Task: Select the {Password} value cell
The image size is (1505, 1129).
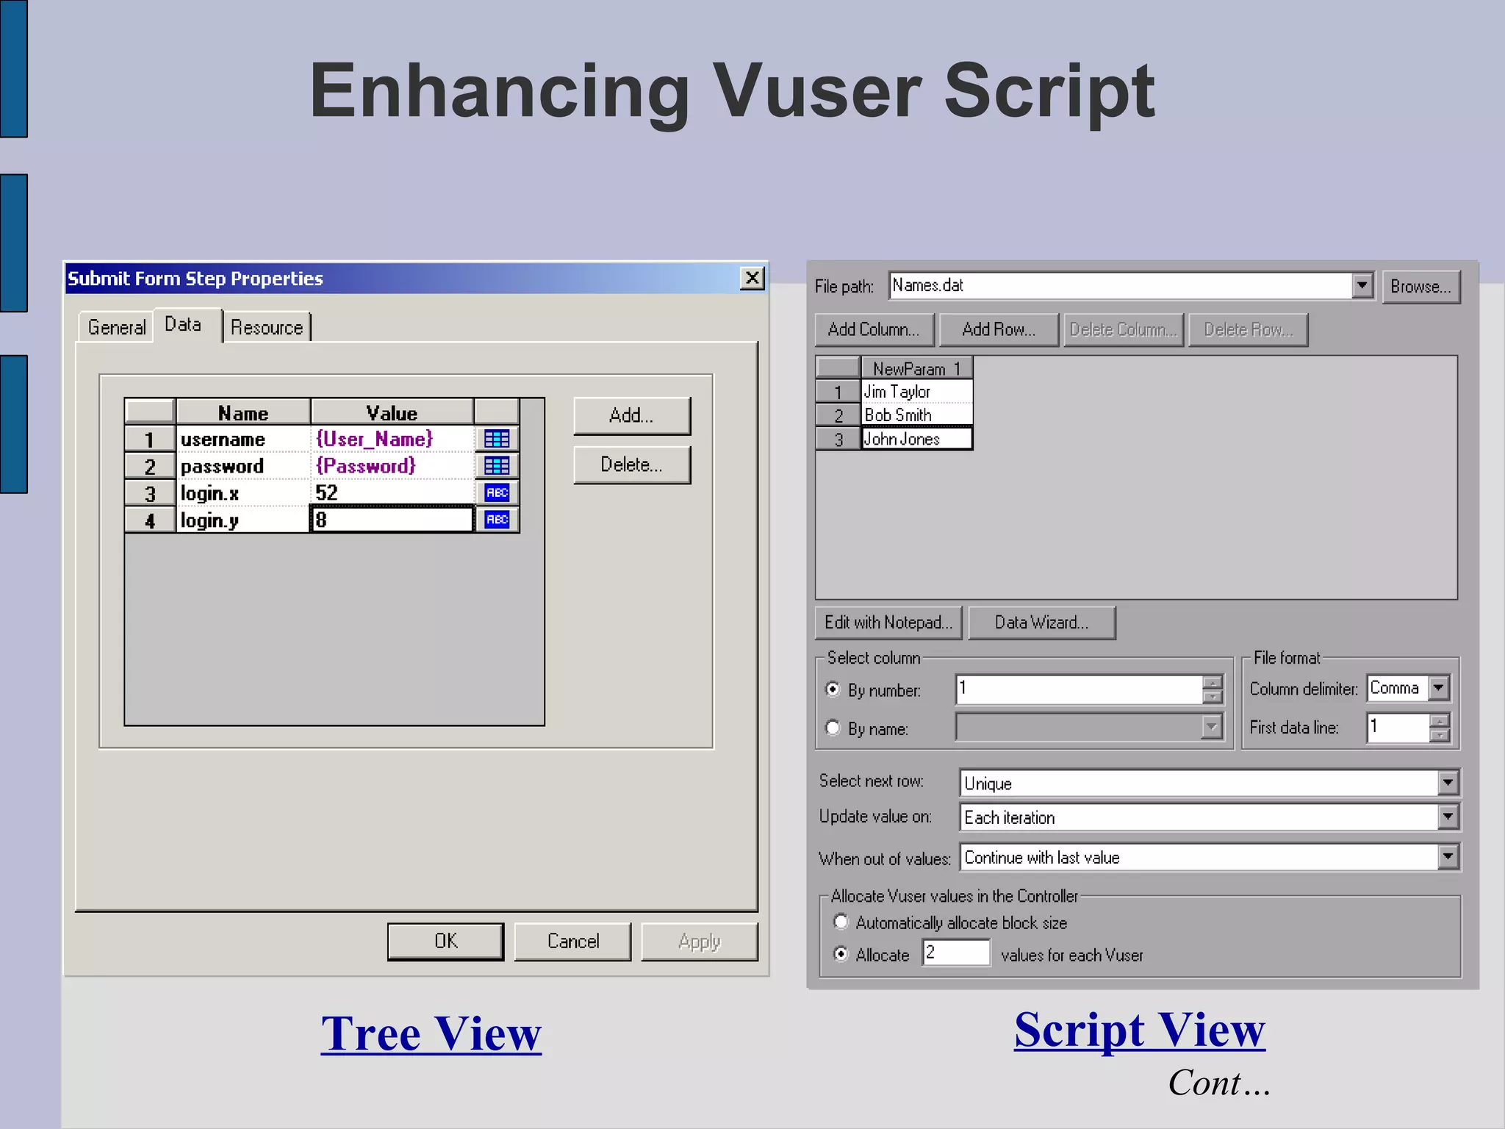Action: pyautogui.click(x=392, y=465)
